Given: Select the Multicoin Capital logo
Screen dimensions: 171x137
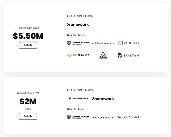Looking at the screenshot, I should click(78, 98).
